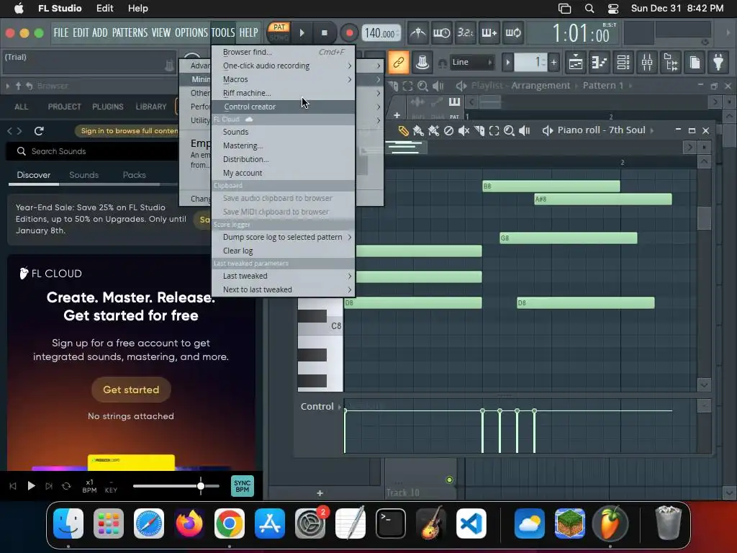Select the Zoom tool in Piano roll
737x553 pixels.
(509, 131)
